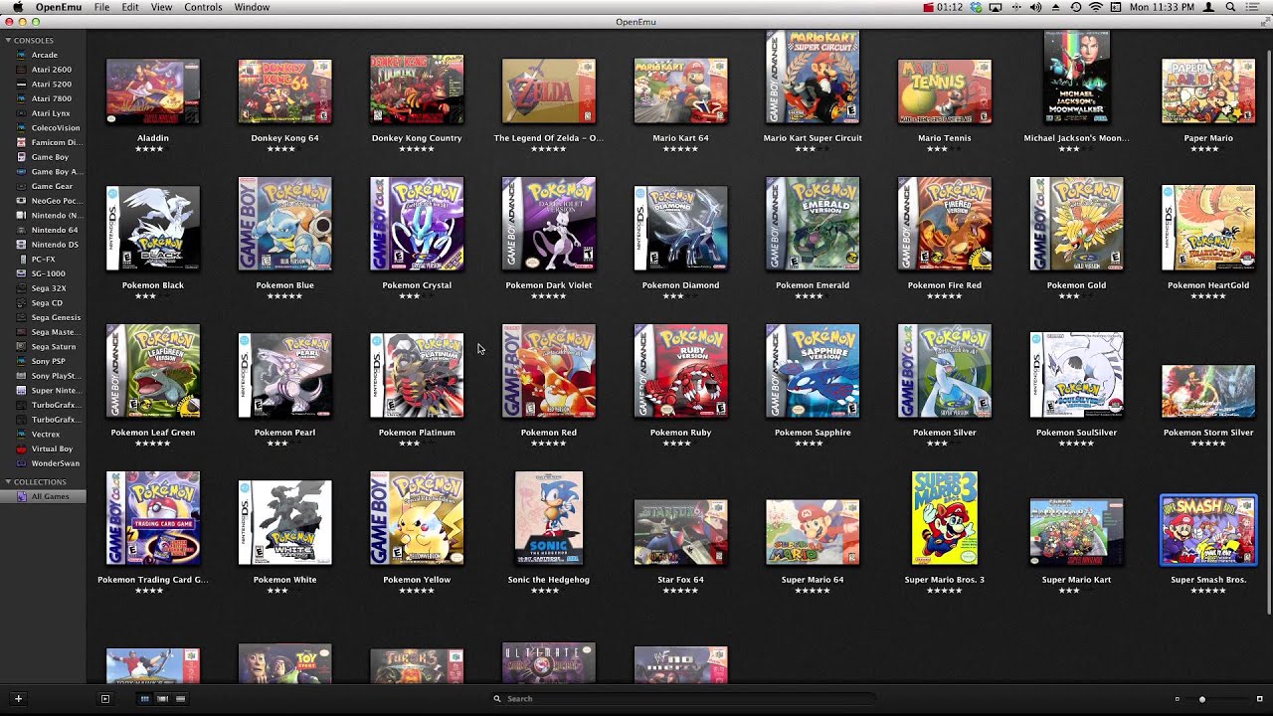Select the All Games collection
This screenshot has width=1273, height=716.
[43, 496]
